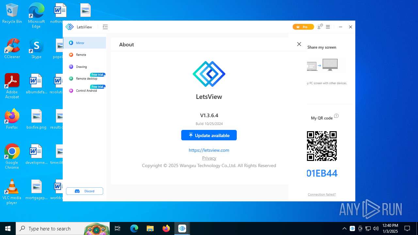The height and width of the screenshot is (235, 418).
Task: Open the Mirror tab in sidebar
Action: (85, 43)
